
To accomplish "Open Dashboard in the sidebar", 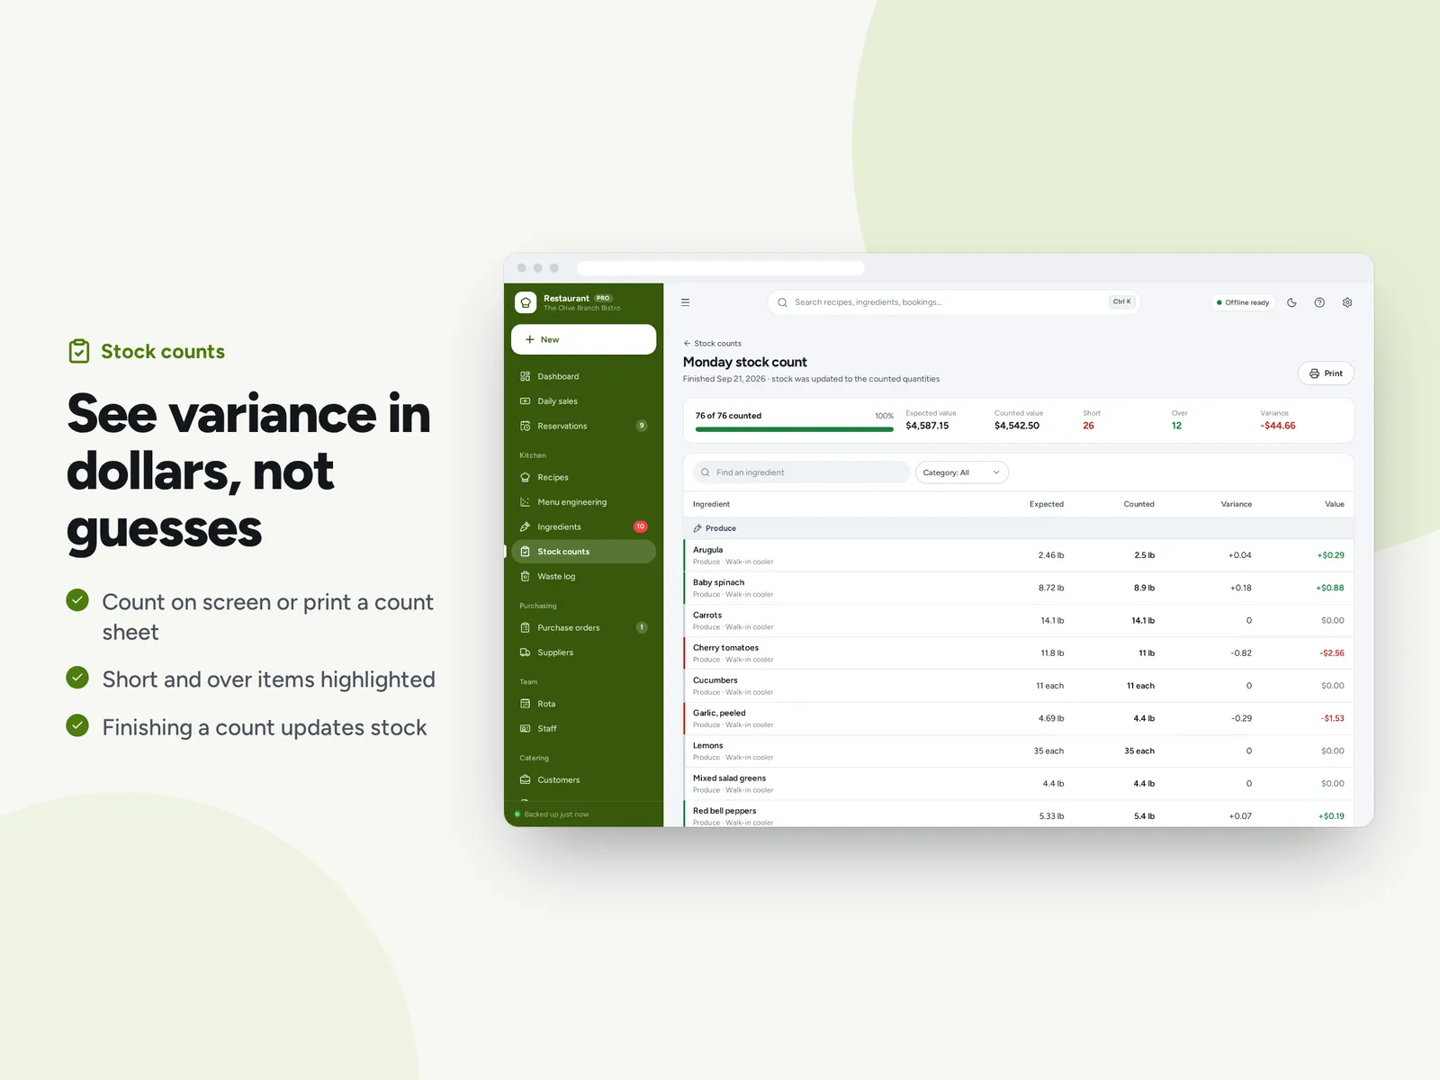I will (x=583, y=376).
